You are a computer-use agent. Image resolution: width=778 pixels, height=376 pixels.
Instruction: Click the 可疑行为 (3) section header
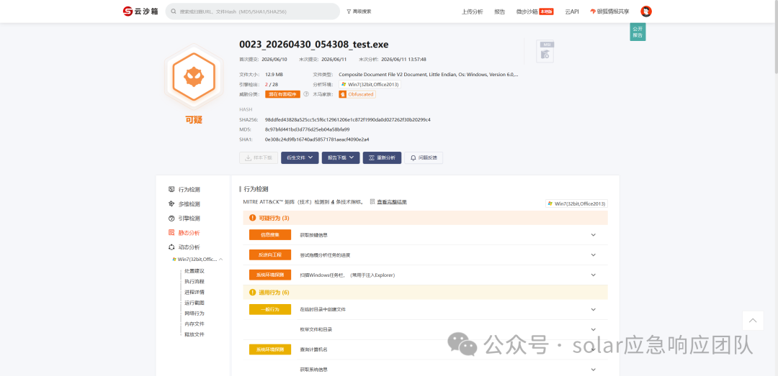point(425,218)
